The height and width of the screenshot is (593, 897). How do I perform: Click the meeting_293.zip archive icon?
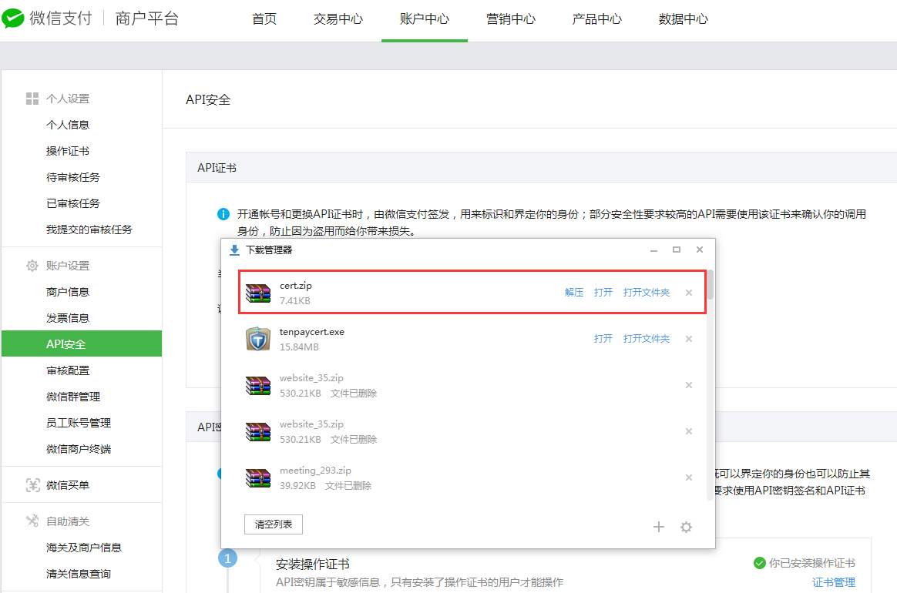point(258,477)
